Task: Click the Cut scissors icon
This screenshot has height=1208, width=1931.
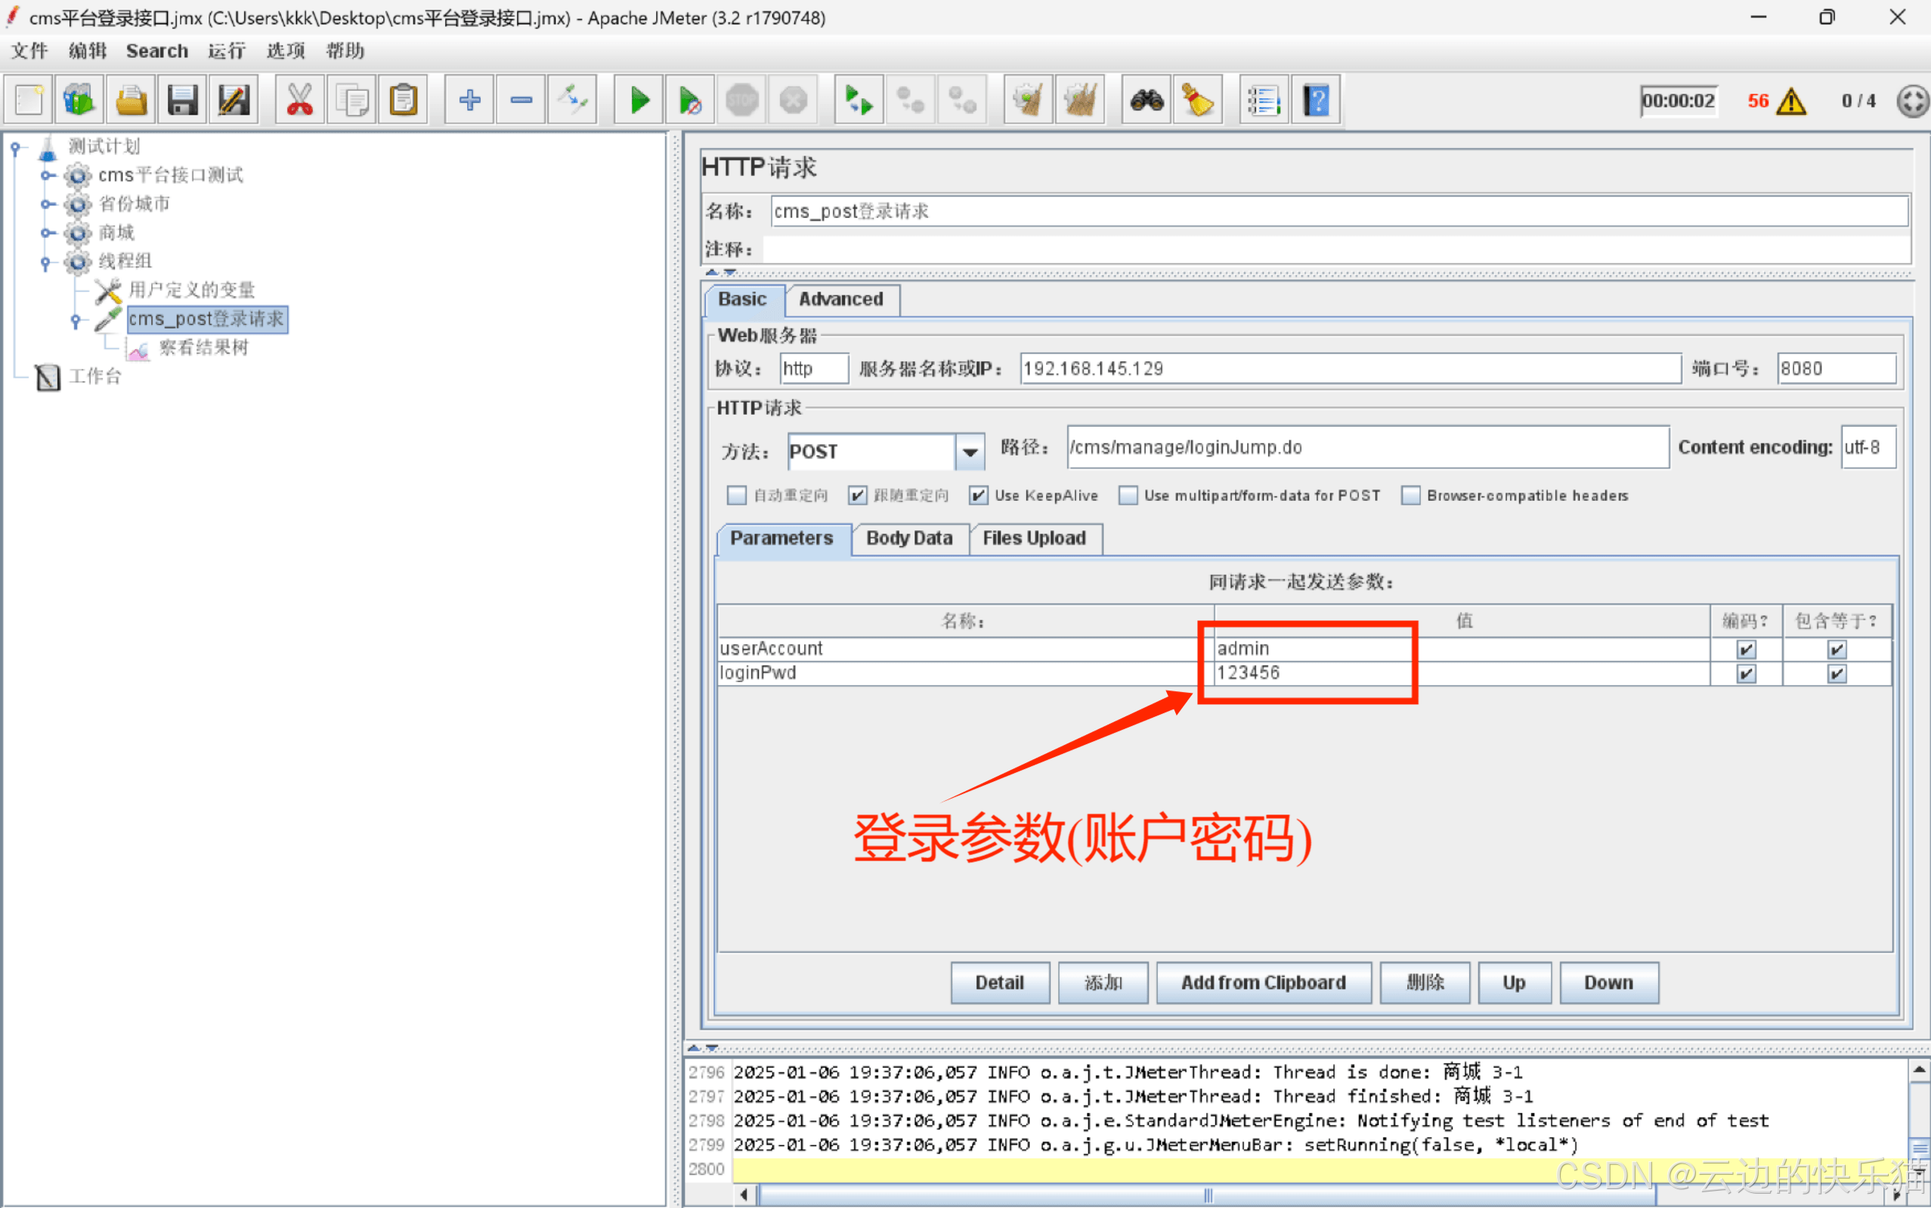Action: 300,100
